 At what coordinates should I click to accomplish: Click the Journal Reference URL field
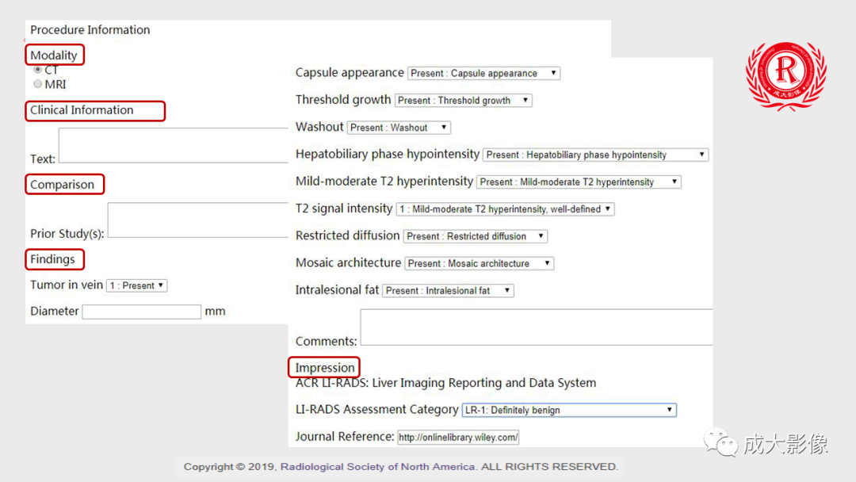coord(458,437)
